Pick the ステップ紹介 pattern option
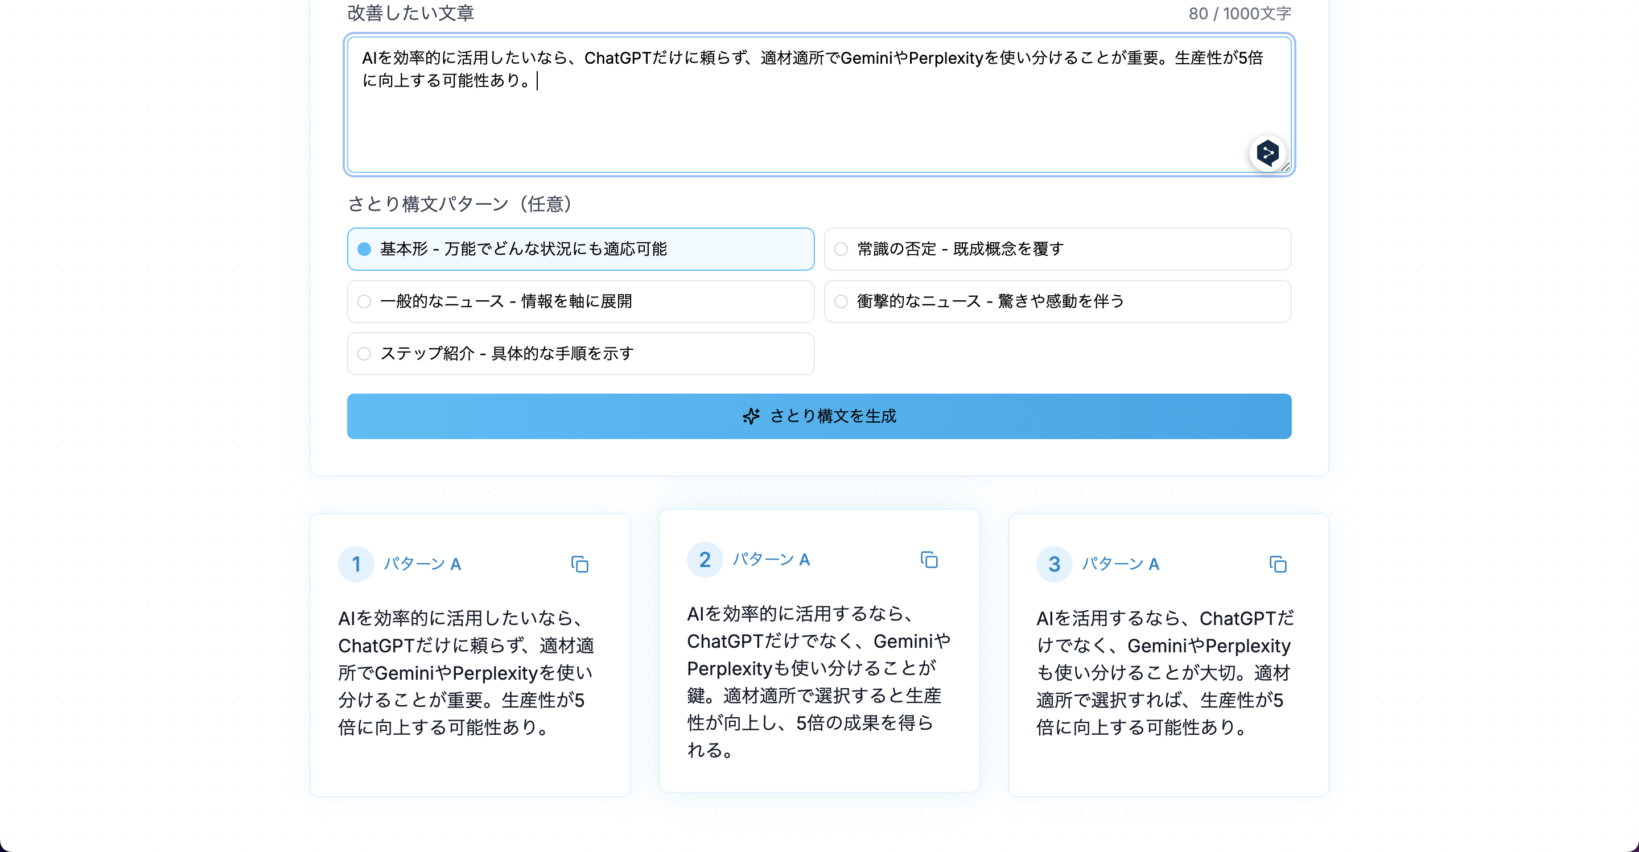Image resolution: width=1639 pixels, height=852 pixels. pyautogui.click(x=580, y=354)
